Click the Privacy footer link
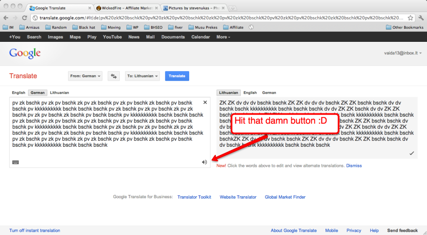 [x=354, y=231]
